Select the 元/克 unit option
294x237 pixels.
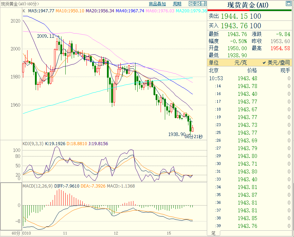pos(241,63)
